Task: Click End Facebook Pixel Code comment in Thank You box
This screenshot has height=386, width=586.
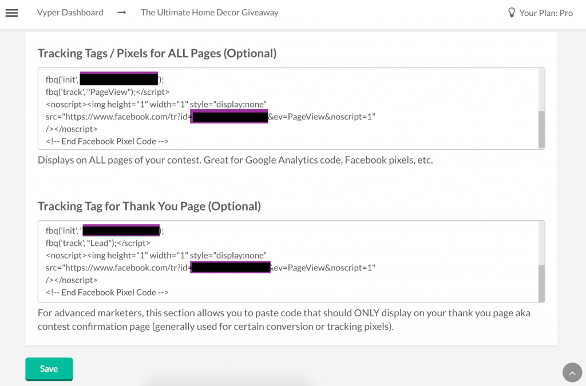Action: coord(107,292)
